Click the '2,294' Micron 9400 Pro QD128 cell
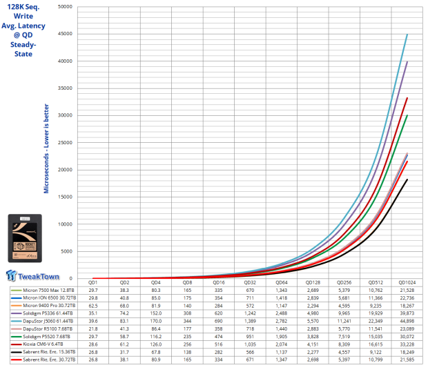 [313, 306]
